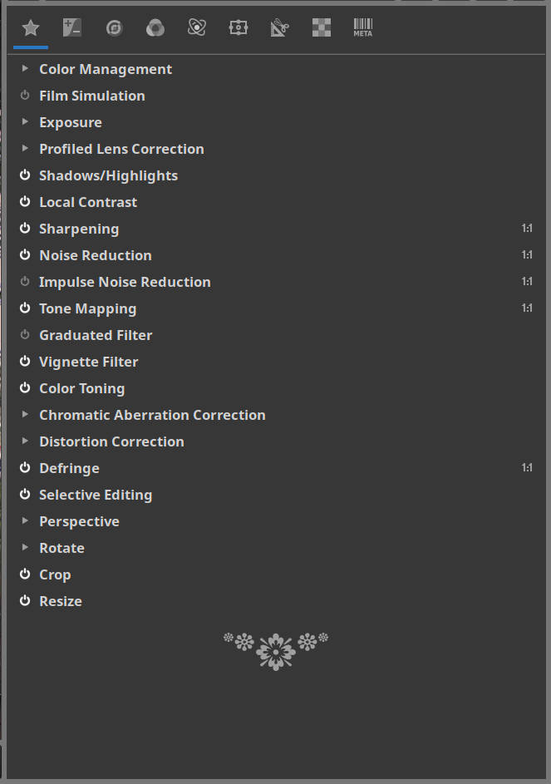Open the Transform tab ruler-and-scissors icon
This screenshot has width=551, height=784.
tap(280, 28)
